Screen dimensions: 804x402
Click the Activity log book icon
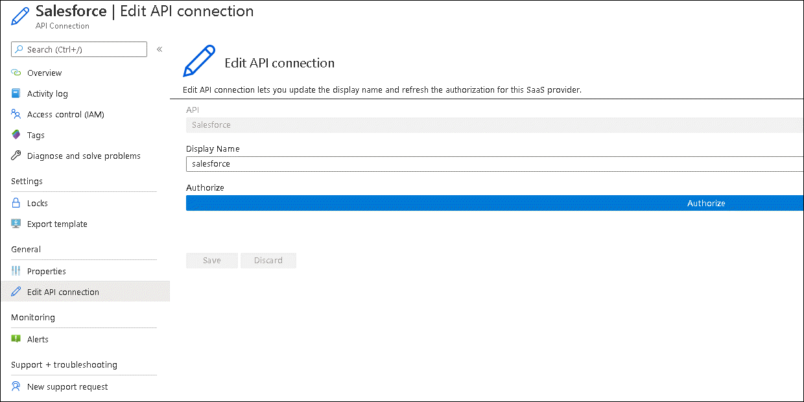pos(16,93)
